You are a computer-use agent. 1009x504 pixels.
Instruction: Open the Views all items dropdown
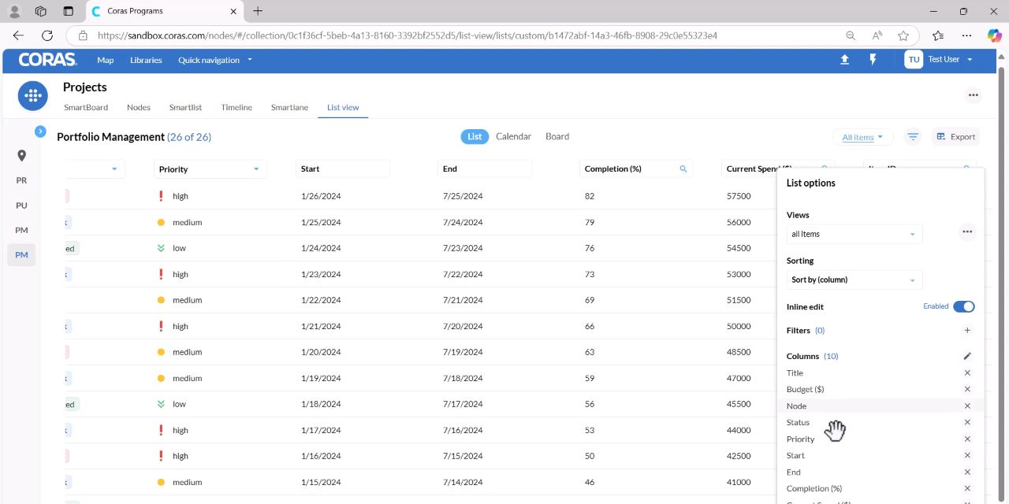[854, 234]
